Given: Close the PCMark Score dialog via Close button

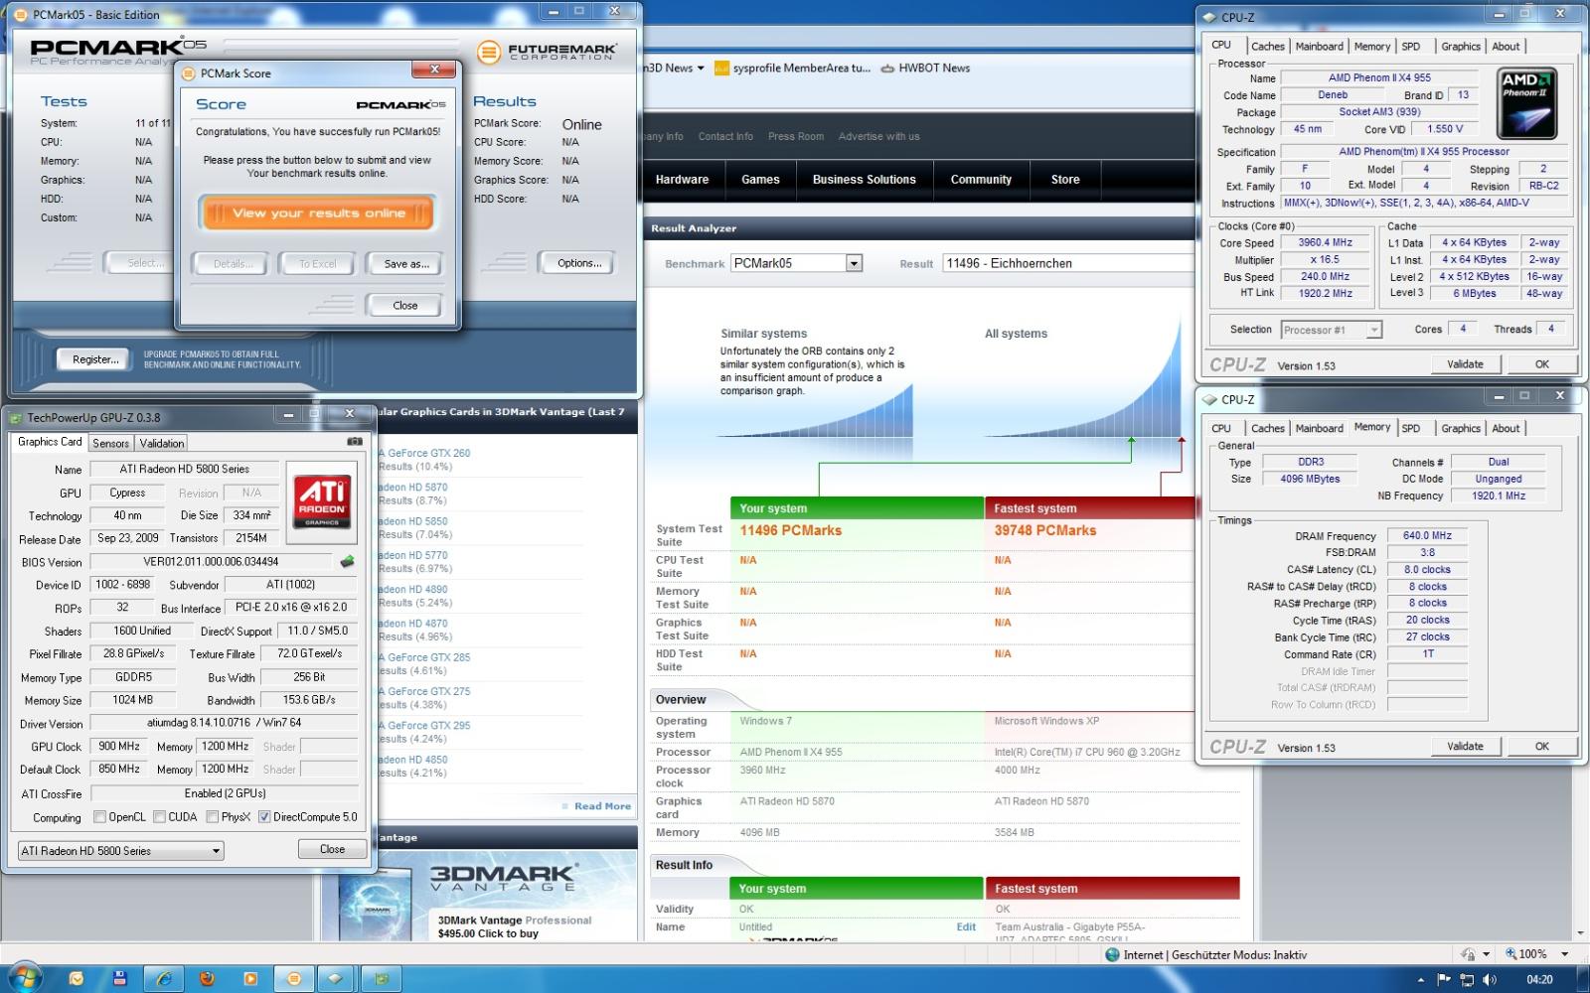Looking at the screenshot, I should [404, 305].
